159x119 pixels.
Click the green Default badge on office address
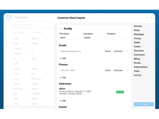120,92
